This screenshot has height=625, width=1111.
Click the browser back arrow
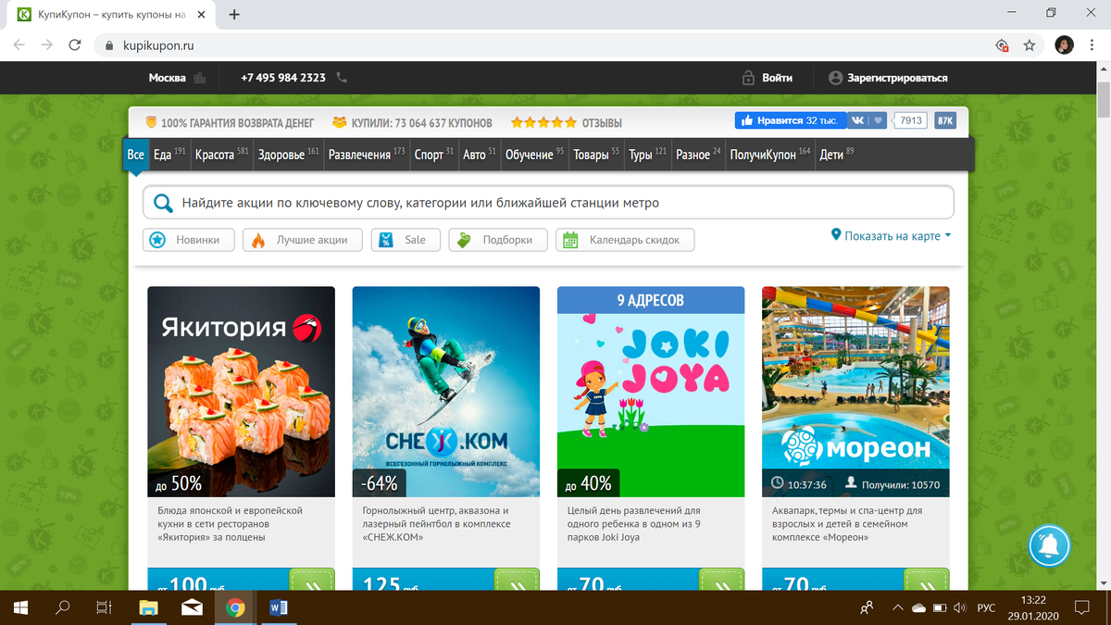click(x=19, y=44)
